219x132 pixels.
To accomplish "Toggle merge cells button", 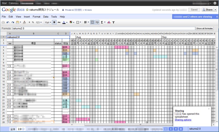I will click(x=92, y=22).
